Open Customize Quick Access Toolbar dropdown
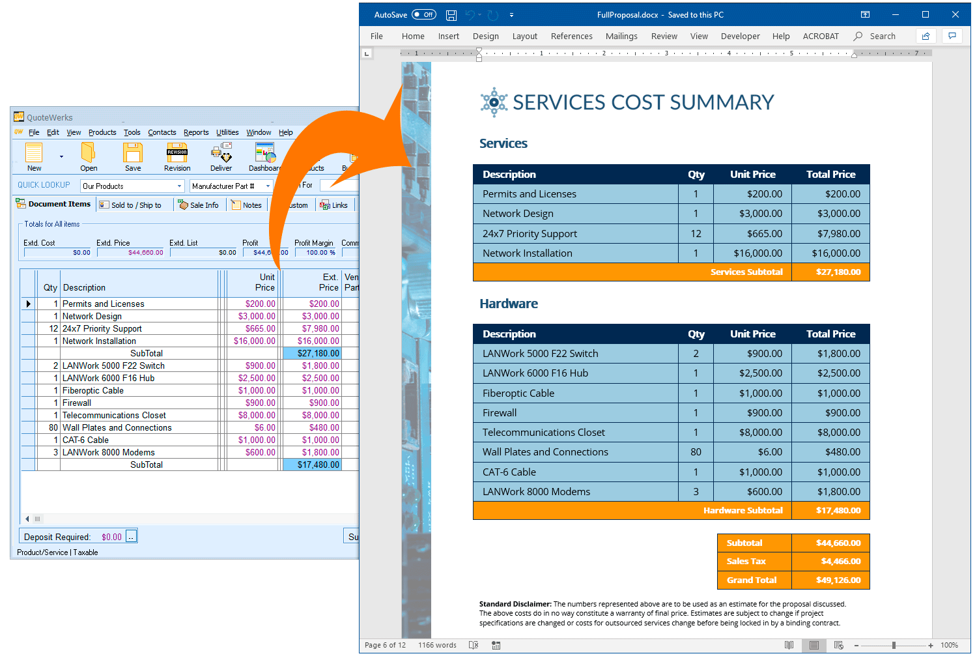977x658 pixels. [511, 15]
